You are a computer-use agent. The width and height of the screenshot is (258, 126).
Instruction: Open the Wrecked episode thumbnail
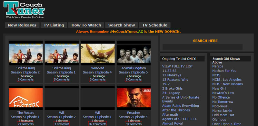98,53
